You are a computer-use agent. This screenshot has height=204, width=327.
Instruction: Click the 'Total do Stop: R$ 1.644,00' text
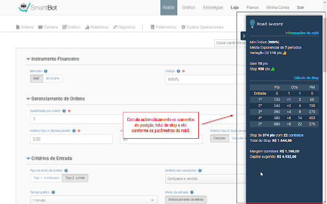tap(271, 141)
